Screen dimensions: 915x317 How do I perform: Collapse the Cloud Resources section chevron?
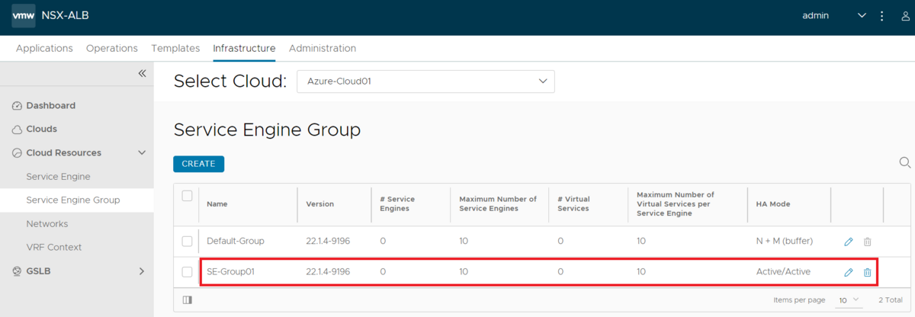[142, 153]
